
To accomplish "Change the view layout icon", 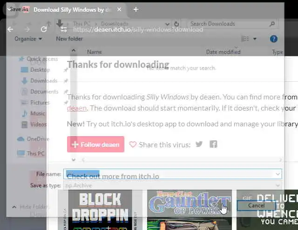I will [245, 39].
